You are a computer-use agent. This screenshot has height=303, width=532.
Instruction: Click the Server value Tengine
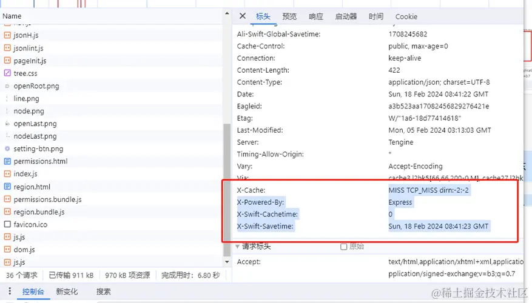tap(401, 142)
